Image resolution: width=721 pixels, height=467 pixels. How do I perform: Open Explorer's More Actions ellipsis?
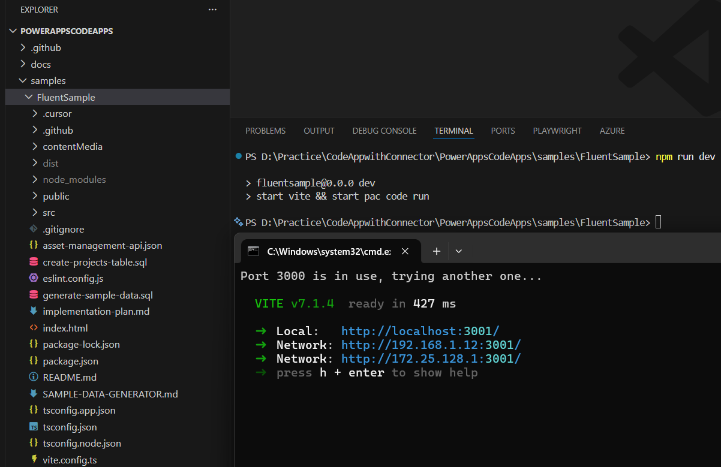pos(212,10)
